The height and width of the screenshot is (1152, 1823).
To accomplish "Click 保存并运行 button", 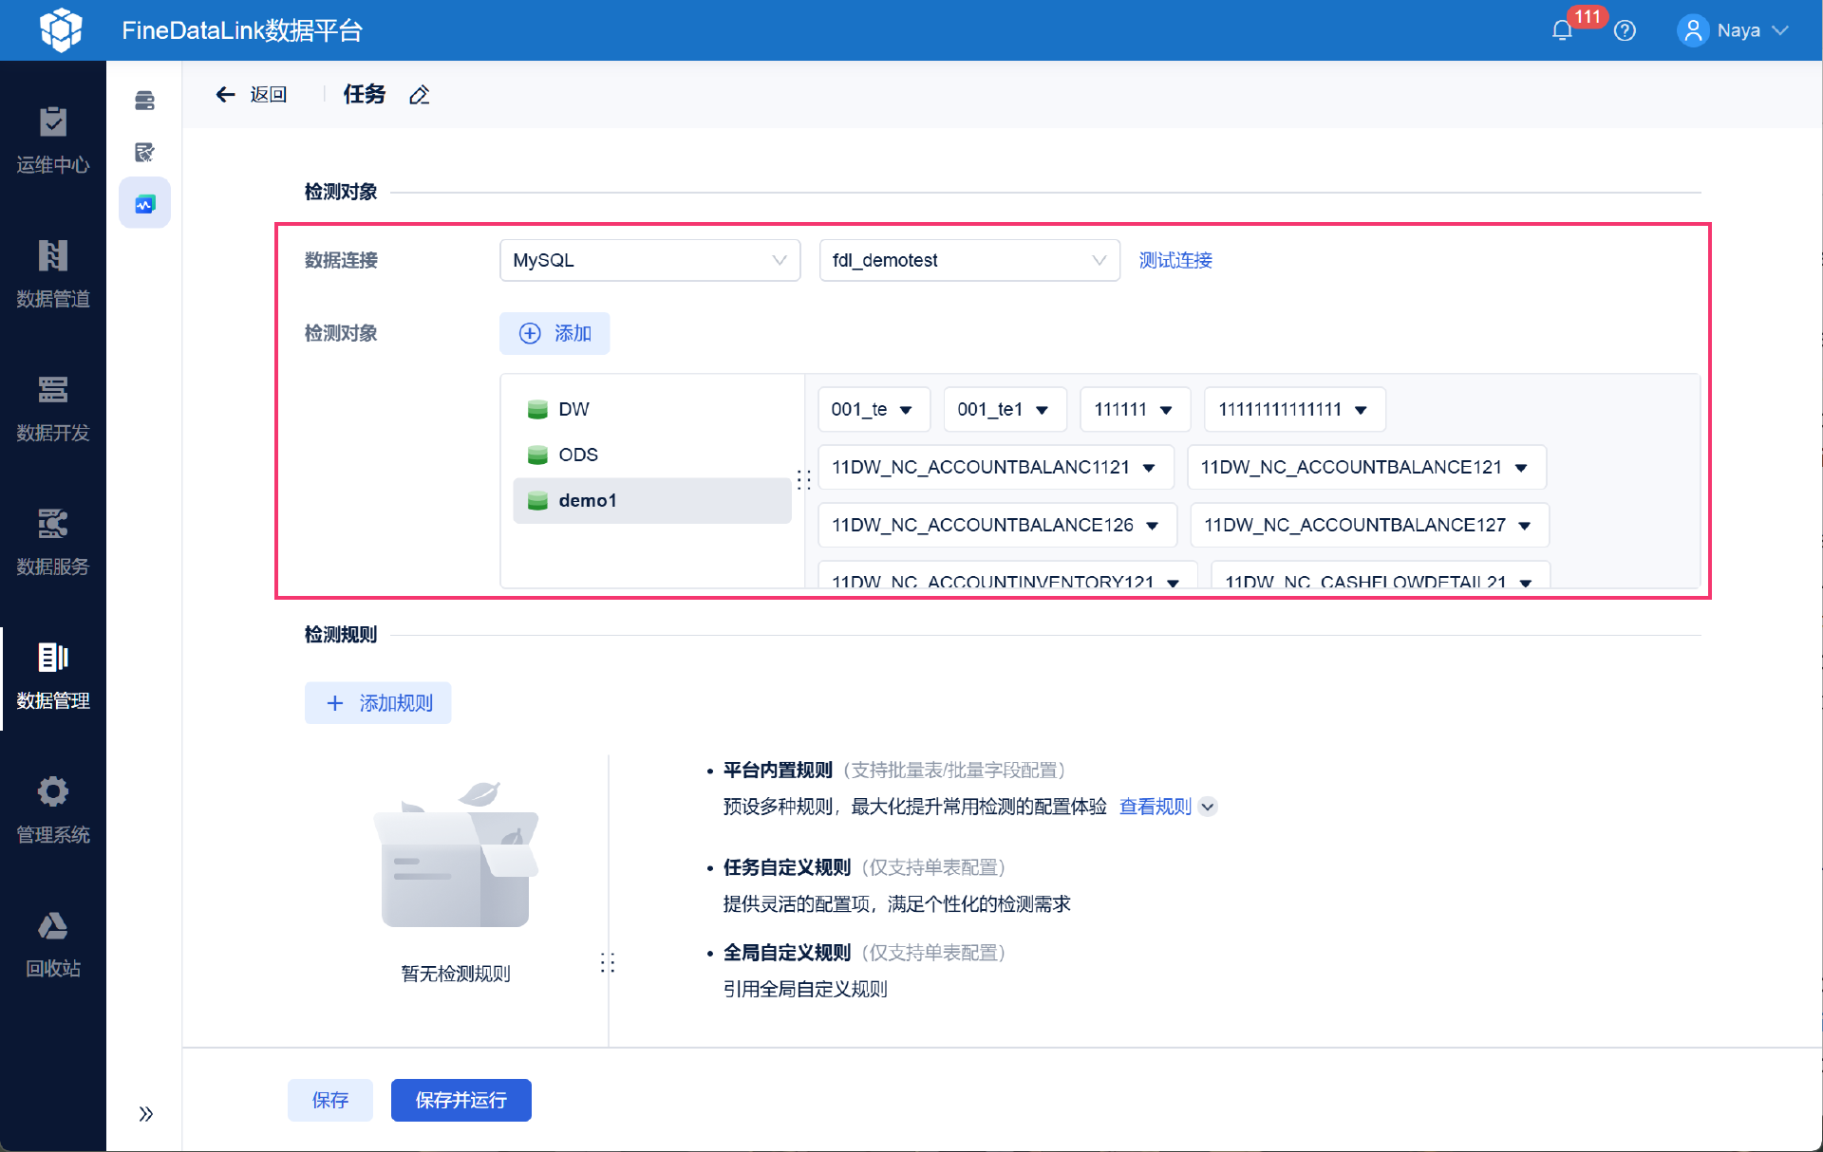I will 460,1100.
